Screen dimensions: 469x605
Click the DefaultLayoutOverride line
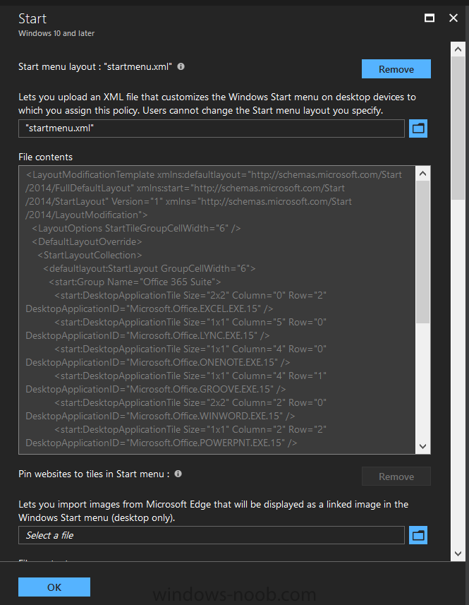(87, 241)
